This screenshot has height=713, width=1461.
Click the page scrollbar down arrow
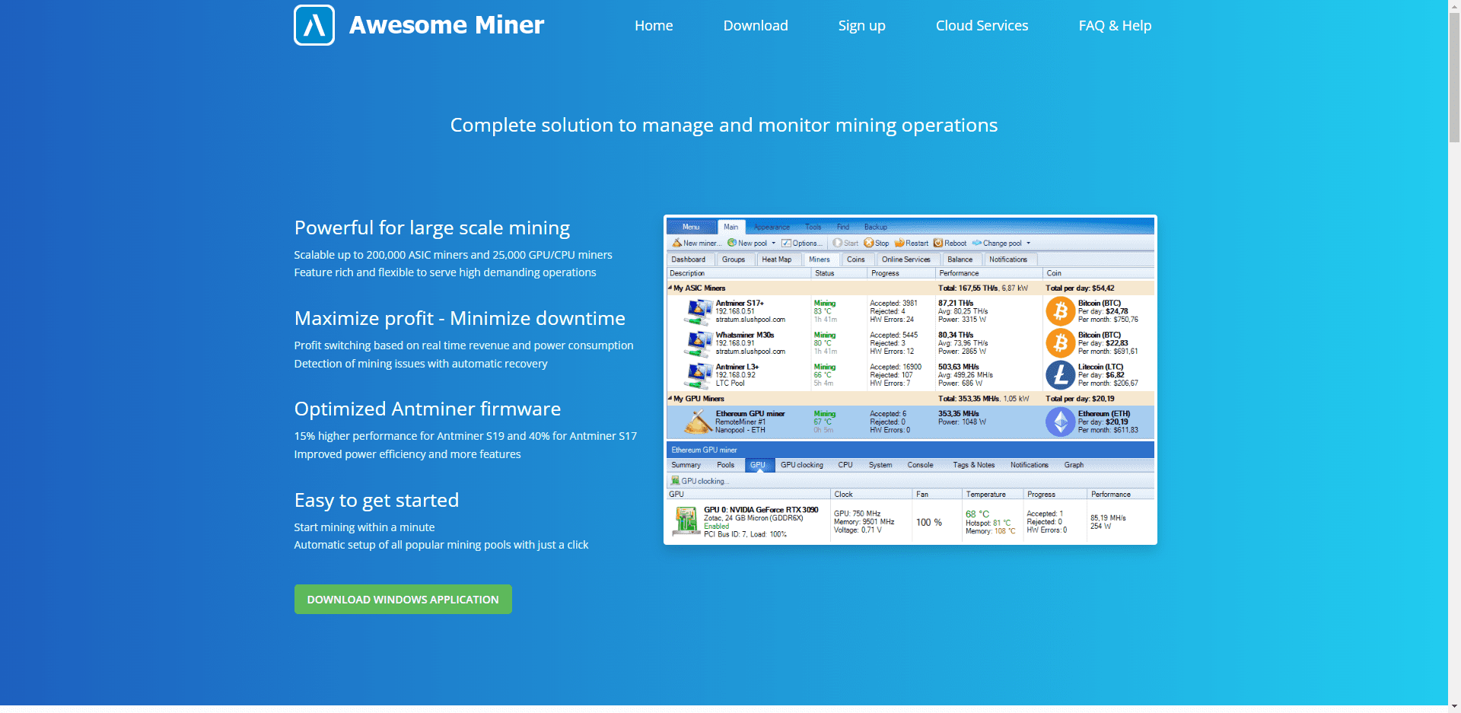(x=1454, y=706)
